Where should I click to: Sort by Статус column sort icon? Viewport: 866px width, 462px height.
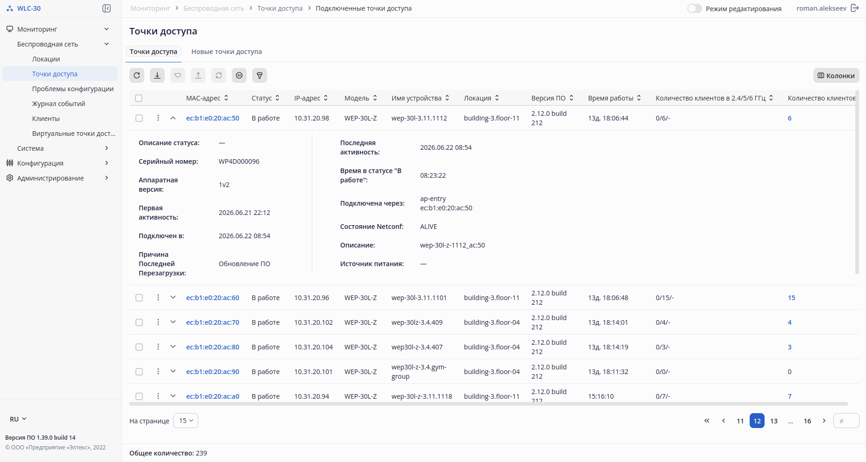[x=277, y=98]
